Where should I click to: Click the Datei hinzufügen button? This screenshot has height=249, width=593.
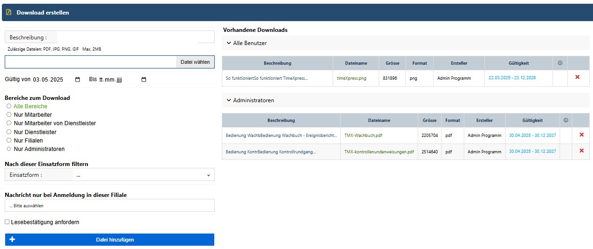point(109,240)
